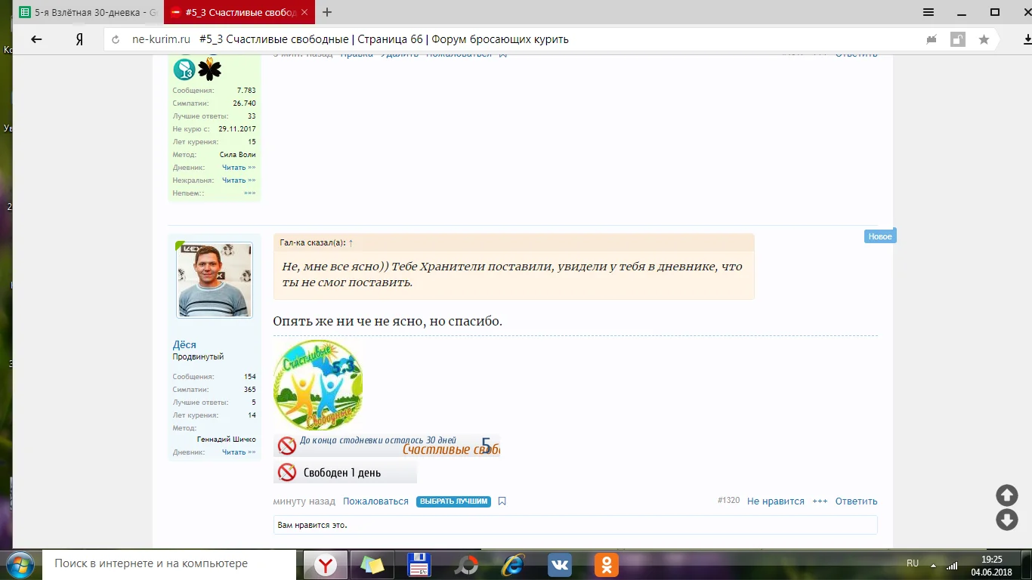The height and width of the screenshot is (580, 1032).
Task: Select the #5_3 Счастливые свободные tab
Action: (x=238, y=12)
